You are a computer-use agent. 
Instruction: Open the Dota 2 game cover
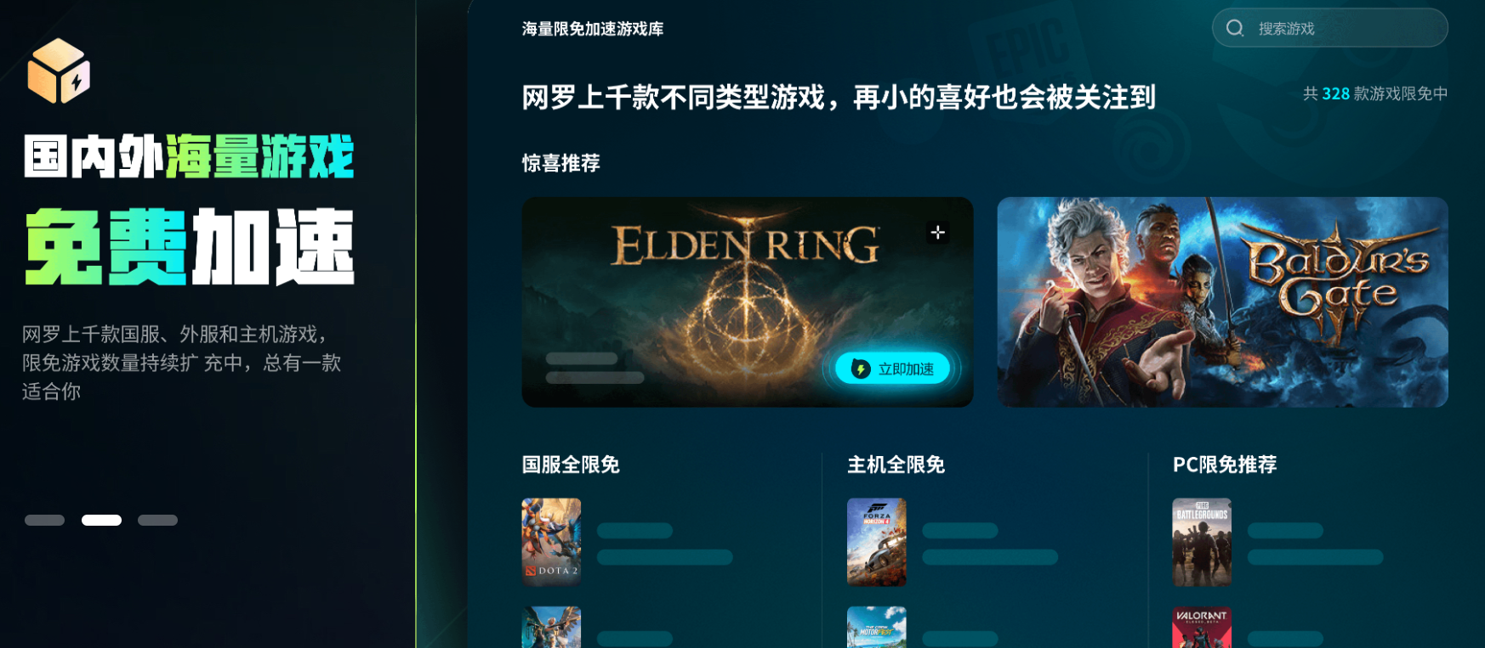pos(551,542)
